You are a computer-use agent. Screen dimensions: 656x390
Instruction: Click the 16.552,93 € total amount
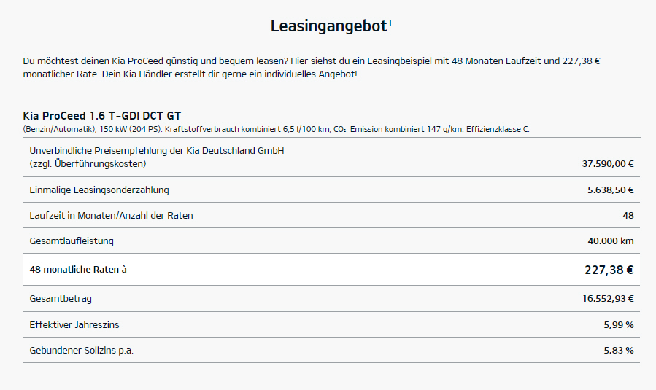(x=608, y=299)
